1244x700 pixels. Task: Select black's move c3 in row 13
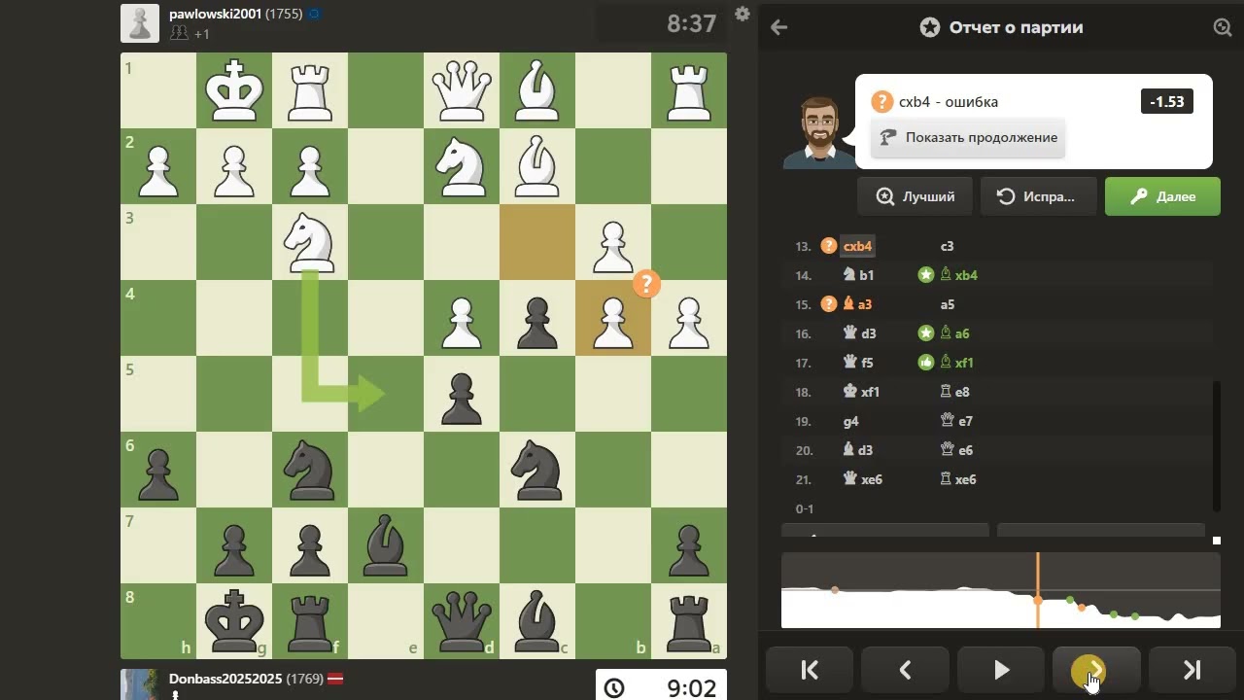tap(947, 246)
